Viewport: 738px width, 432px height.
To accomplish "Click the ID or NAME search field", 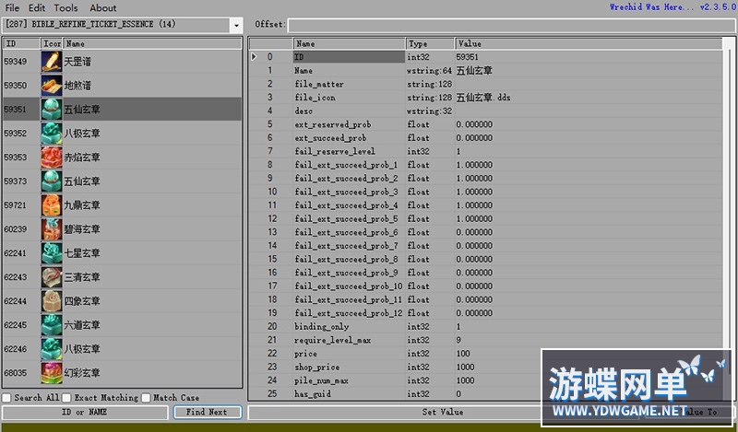I will [85, 413].
